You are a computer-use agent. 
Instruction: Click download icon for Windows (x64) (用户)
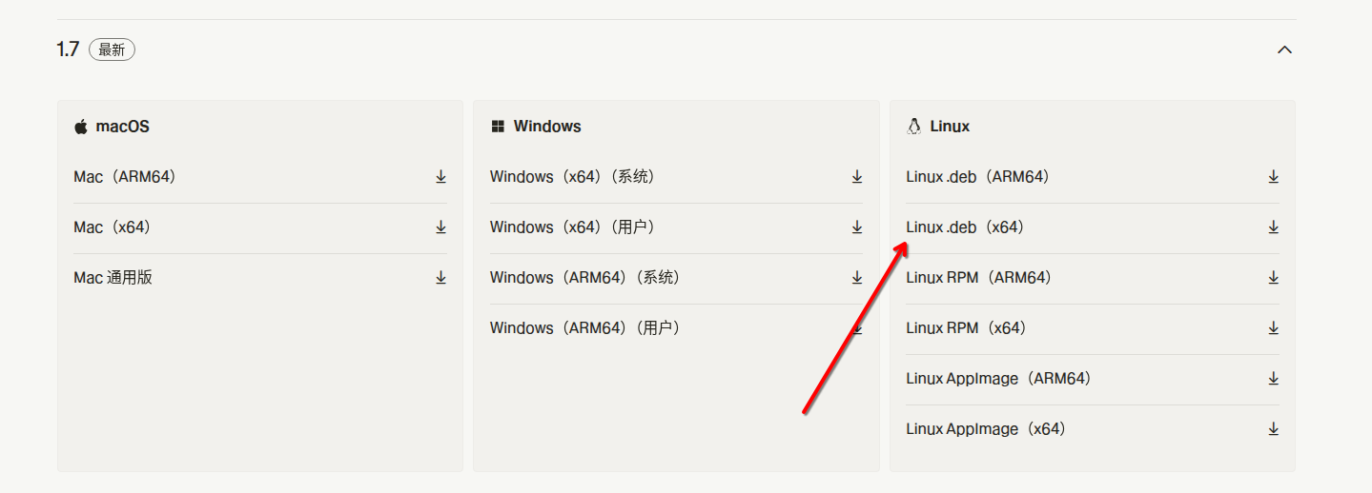pos(857,227)
